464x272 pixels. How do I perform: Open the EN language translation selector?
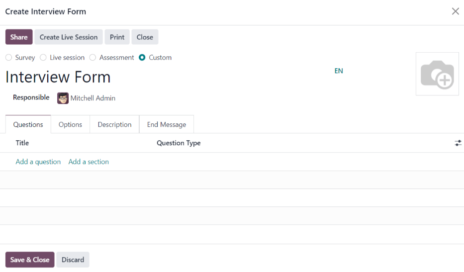338,71
